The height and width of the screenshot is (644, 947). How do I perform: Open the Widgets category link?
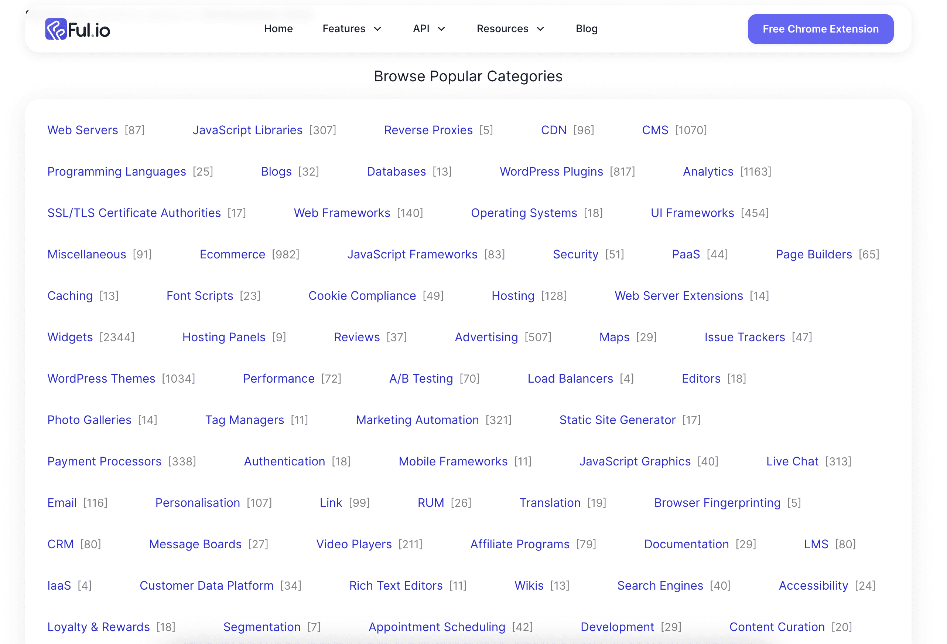point(70,337)
